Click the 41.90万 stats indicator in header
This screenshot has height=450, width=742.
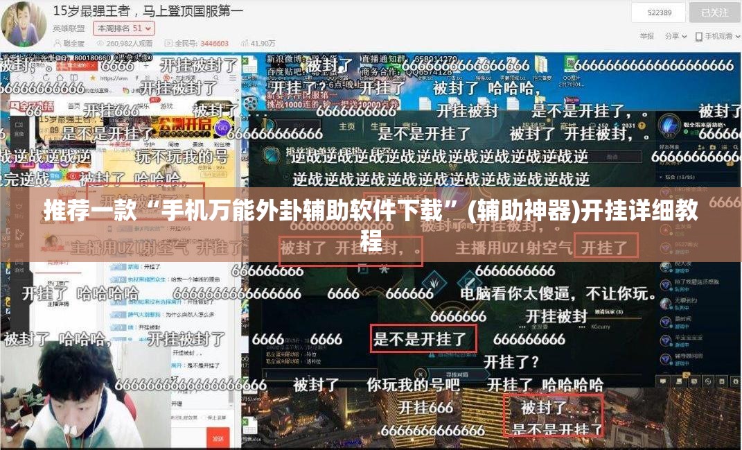(258, 43)
